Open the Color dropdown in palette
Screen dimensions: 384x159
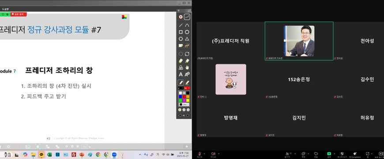[184, 104]
